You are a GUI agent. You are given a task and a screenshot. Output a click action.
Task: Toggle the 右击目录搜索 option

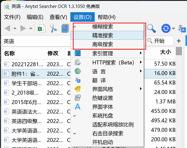pos(107,133)
